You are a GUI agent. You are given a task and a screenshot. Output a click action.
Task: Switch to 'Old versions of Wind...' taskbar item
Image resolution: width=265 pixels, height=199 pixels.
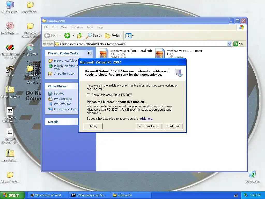[47, 195]
